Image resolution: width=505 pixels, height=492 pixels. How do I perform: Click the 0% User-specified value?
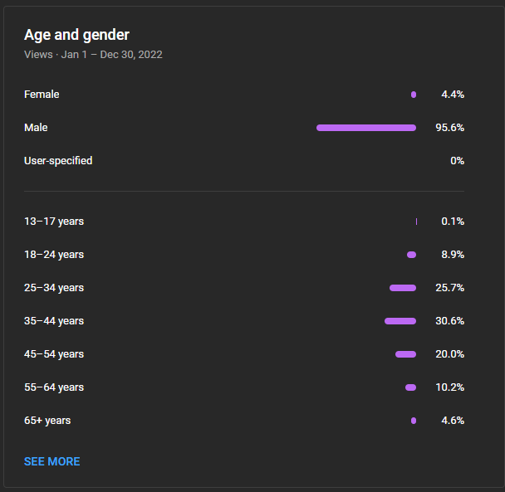pos(457,161)
